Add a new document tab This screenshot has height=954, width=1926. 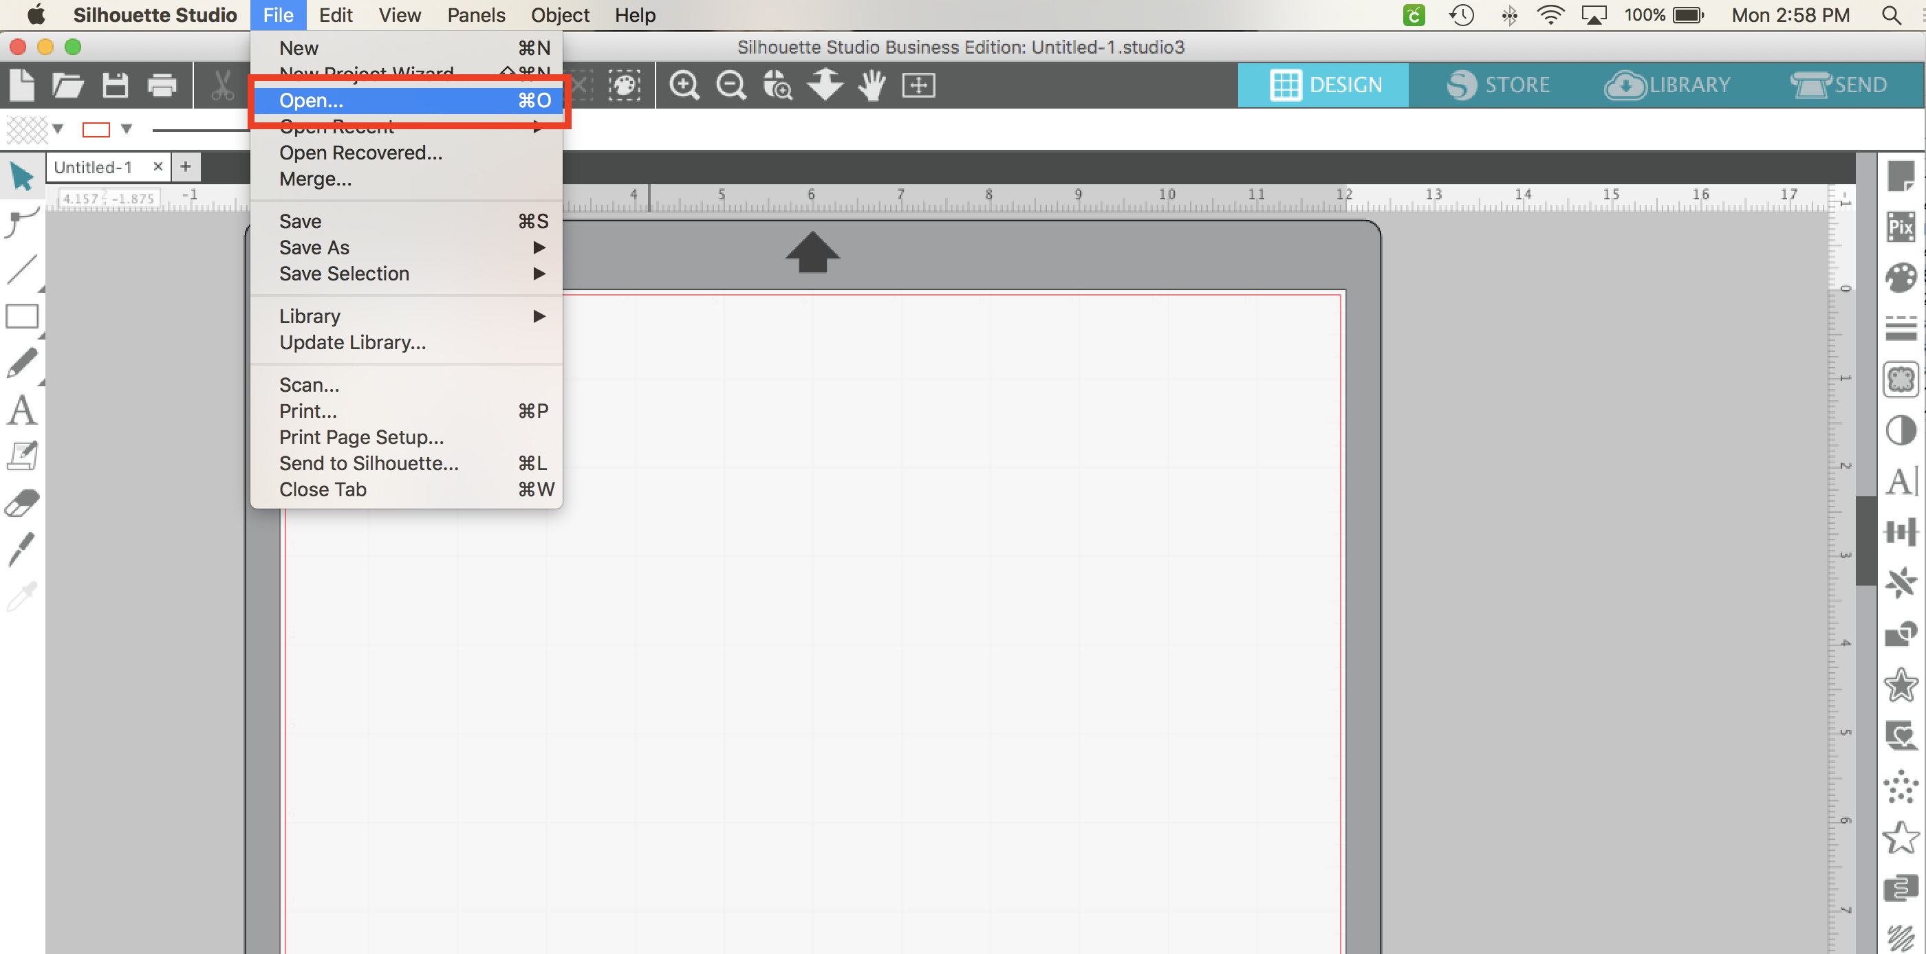click(186, 166)
